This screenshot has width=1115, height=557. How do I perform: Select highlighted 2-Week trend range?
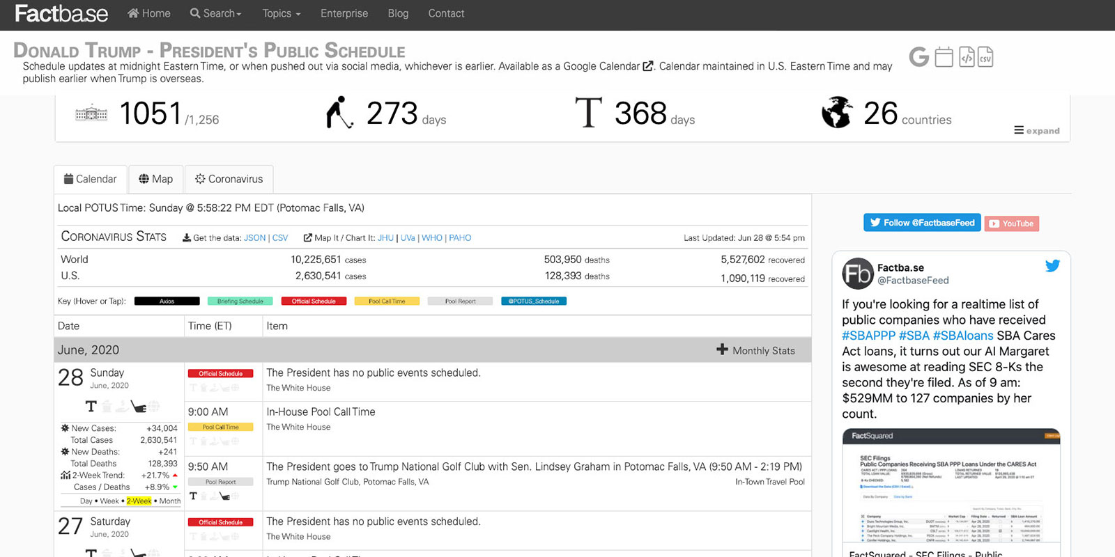pos(139,501)
